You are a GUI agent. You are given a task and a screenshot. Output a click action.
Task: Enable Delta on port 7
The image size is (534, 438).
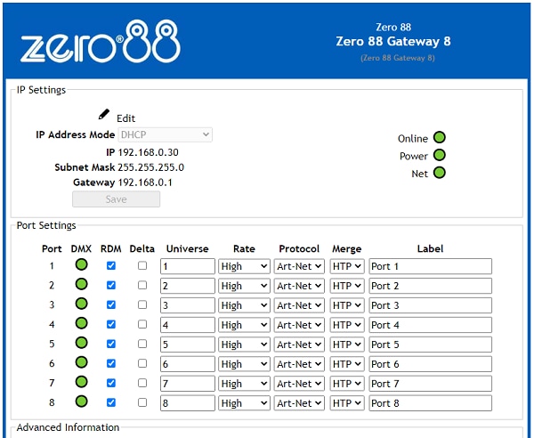142,383
